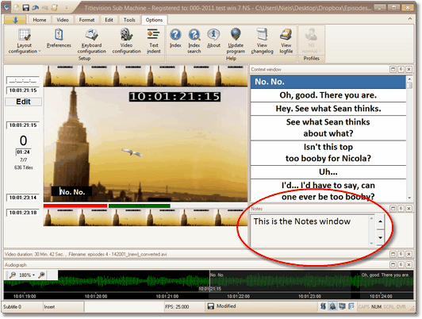Click notes up arrow stepper
This screenshot has width=422, height=319.
point(380,221)
